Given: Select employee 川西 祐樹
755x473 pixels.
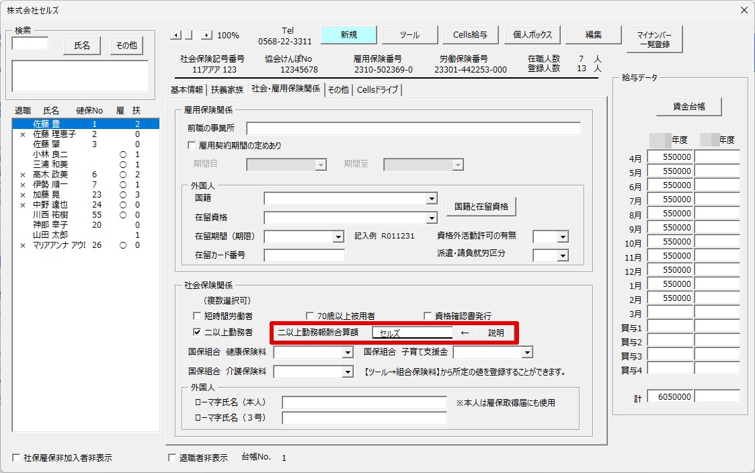Looking at the screenshot, I should tap(85, 215).
